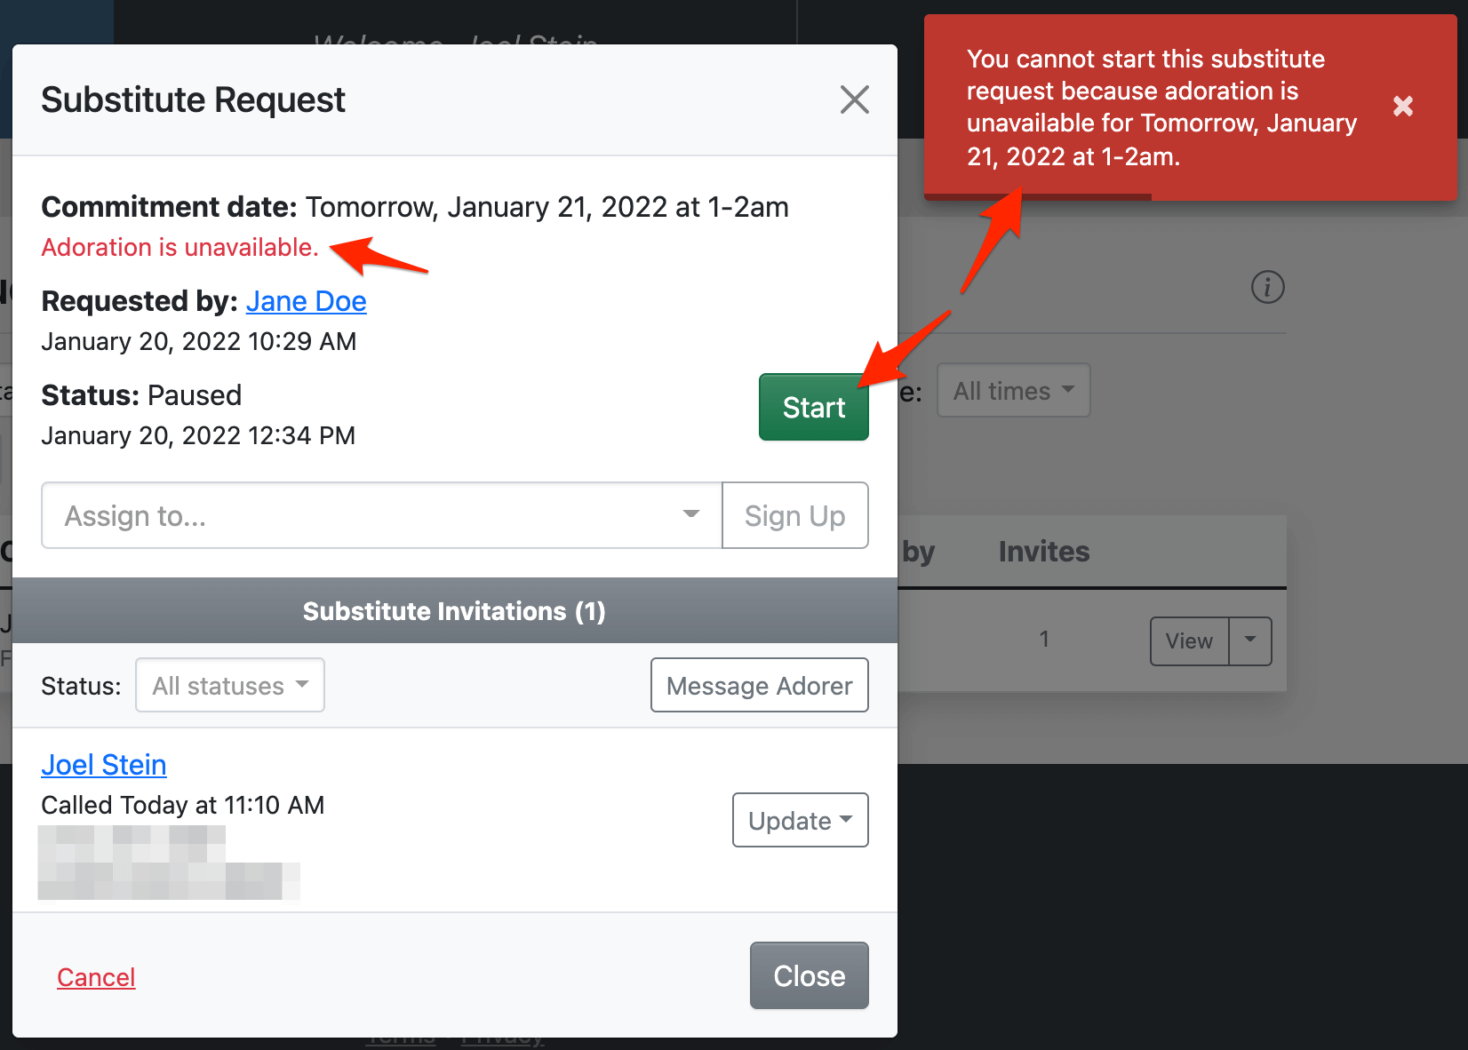Screen dimensions: 1468x1050
Task: Click the View button in the table
Action: (x=1189, y=640)
